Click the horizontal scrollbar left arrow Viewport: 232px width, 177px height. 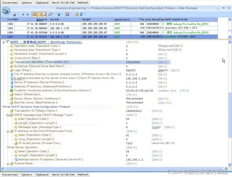[x=3, y=169]
